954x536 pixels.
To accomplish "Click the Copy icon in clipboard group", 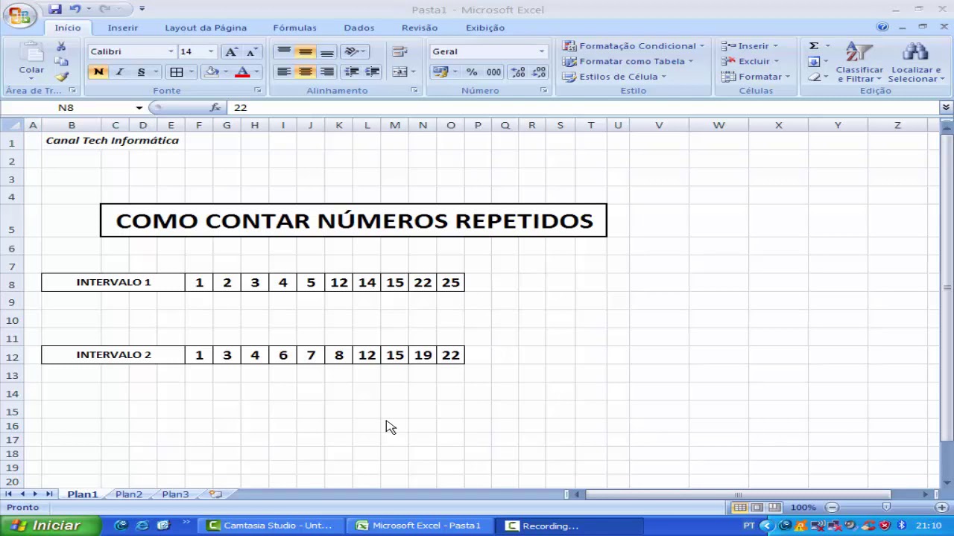I will pyautogui.click(x=61, y=62).
